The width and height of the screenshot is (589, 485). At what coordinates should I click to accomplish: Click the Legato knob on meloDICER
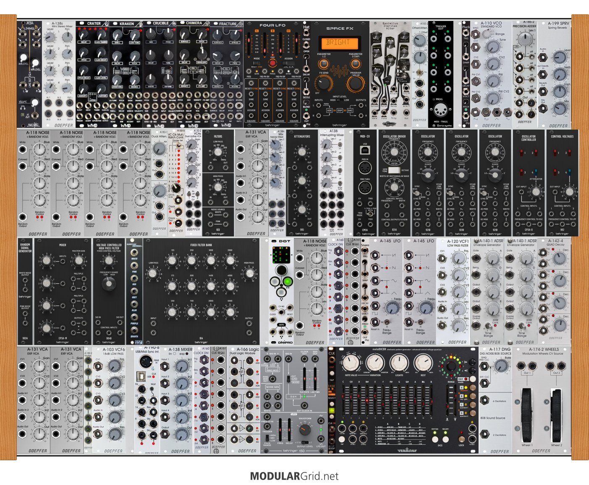tap(399, 363)
